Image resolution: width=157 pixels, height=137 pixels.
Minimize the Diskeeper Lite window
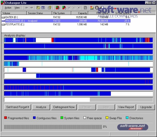click(x=147, y=3)
